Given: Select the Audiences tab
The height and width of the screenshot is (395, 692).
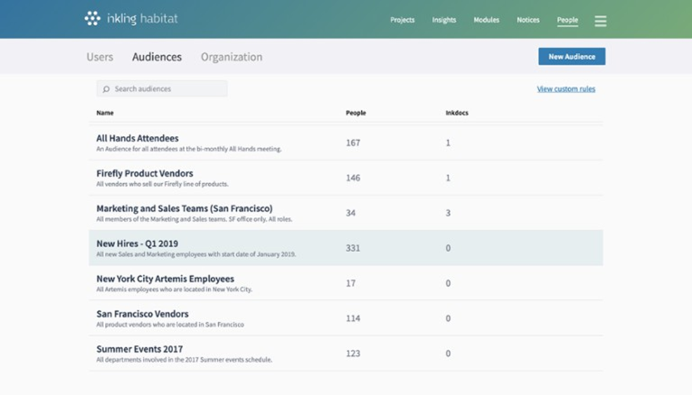Looking at the screenshot, I should point(157,57).
